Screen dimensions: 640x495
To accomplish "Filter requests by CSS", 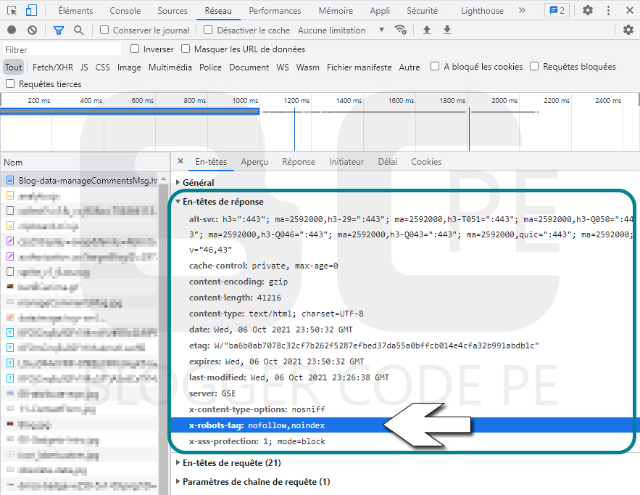I will click(x=102, y=67).
